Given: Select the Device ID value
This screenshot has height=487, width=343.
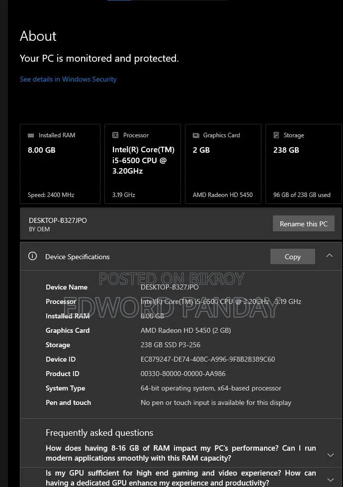Looking at the screenshot, I should coord(208,359).
